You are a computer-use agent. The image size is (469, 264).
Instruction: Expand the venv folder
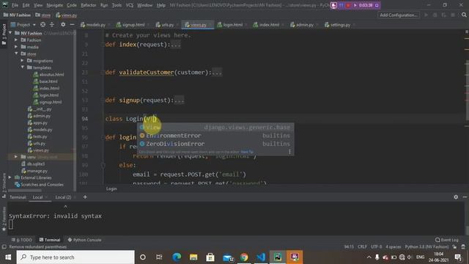click(x=16, y=157)
